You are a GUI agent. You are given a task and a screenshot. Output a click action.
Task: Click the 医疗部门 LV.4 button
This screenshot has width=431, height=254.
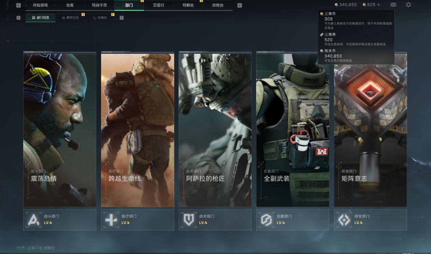click(x=138, y=220)
